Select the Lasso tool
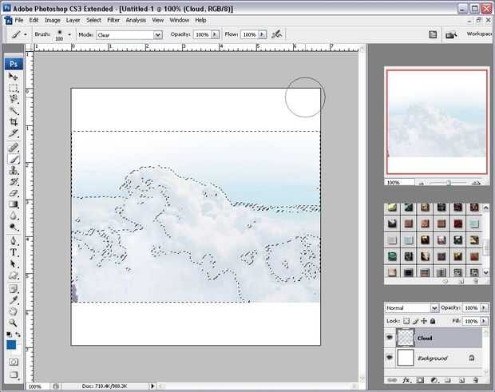Viewport: 495px width, 392px height. tap(13, 99)
